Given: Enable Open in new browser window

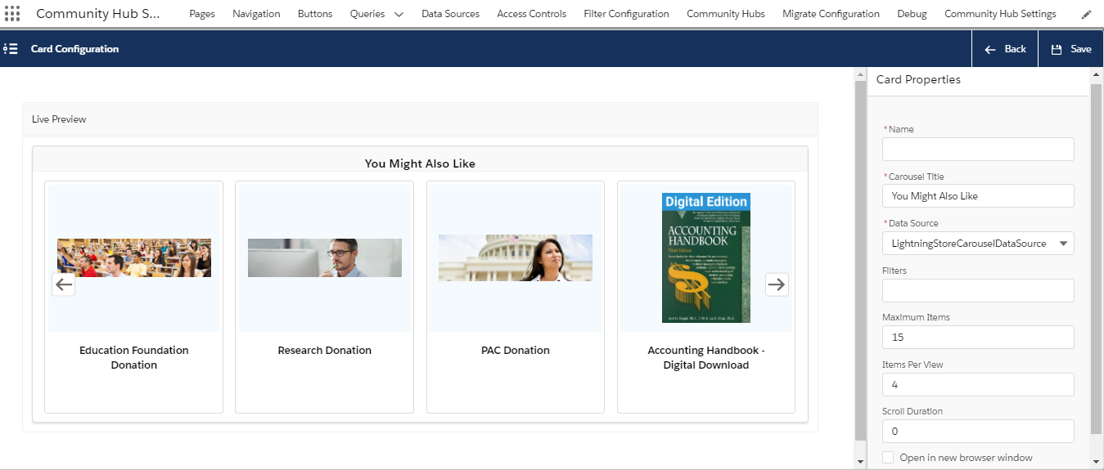Looking at the screenshot, I should coord(889,458).
